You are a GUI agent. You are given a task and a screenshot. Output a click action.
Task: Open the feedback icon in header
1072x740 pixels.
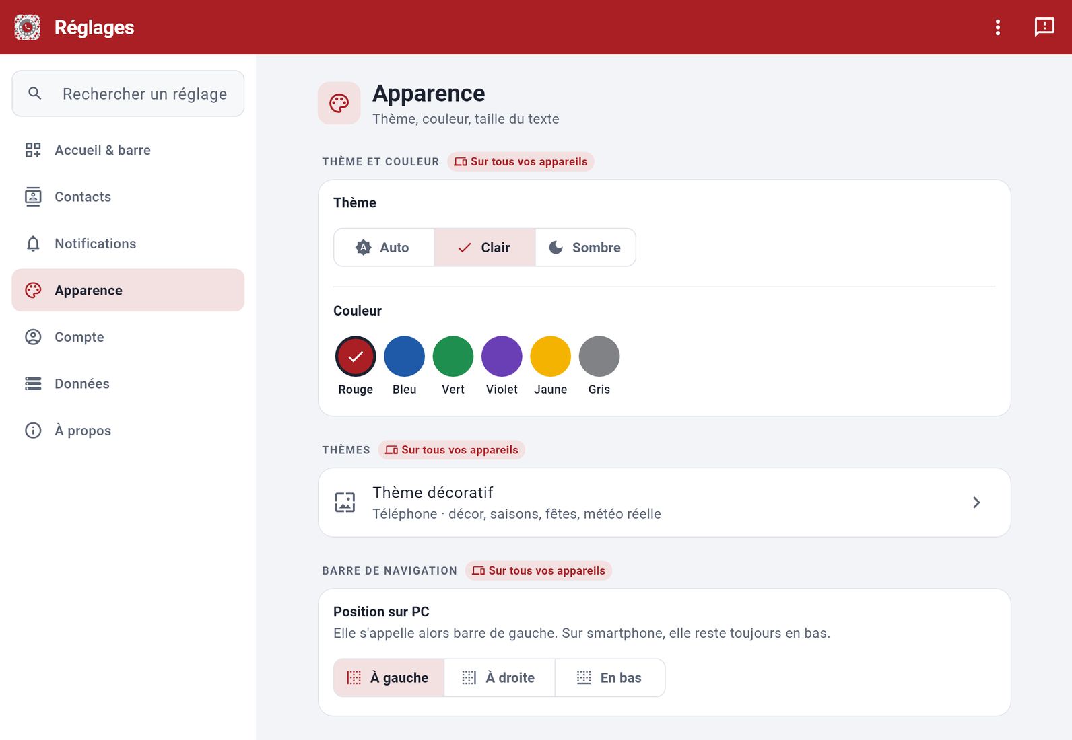click(x=1044, y=27)
